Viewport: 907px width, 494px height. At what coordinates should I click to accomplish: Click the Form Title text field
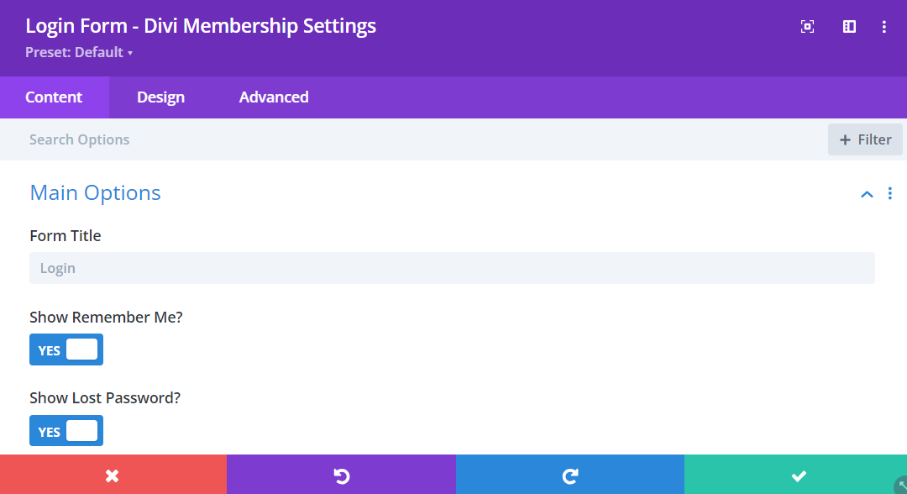[452, 267]
